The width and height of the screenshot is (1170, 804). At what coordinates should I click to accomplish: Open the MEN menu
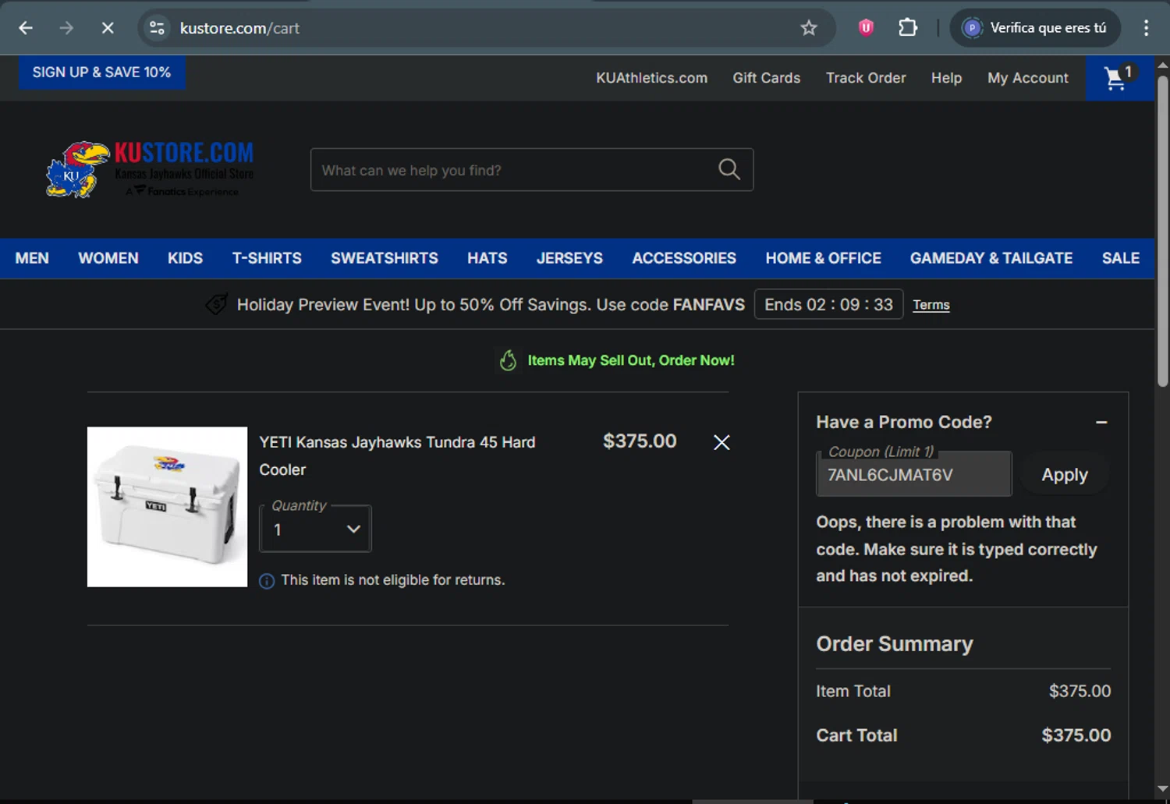[x=32, y=258]
